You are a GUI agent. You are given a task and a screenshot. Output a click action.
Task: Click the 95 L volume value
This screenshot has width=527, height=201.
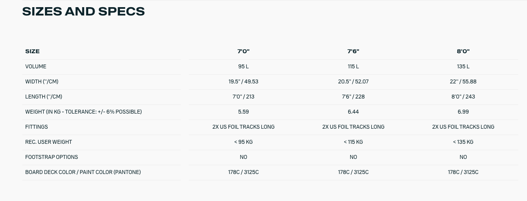point(243,66)
